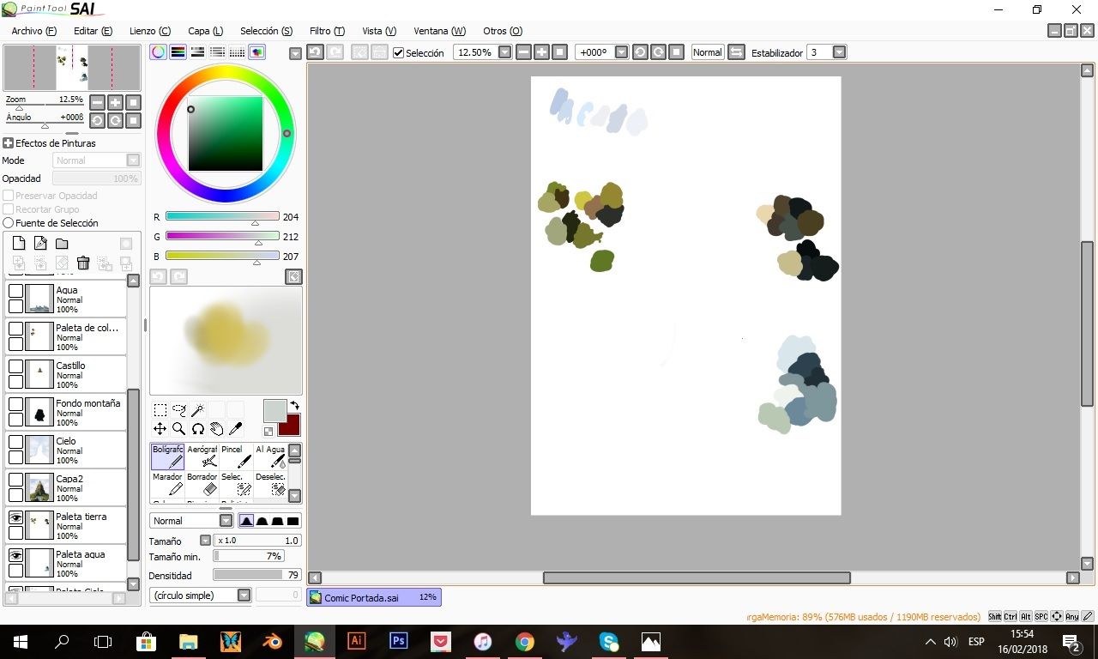Hide the Paleta aqua layer
1098x659 pixels.
[x=15, y=556]
